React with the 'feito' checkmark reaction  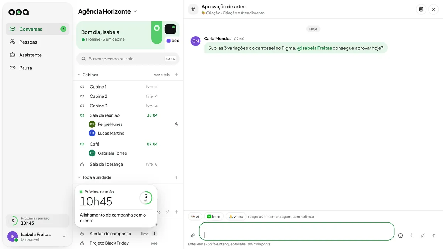(214, 217)
